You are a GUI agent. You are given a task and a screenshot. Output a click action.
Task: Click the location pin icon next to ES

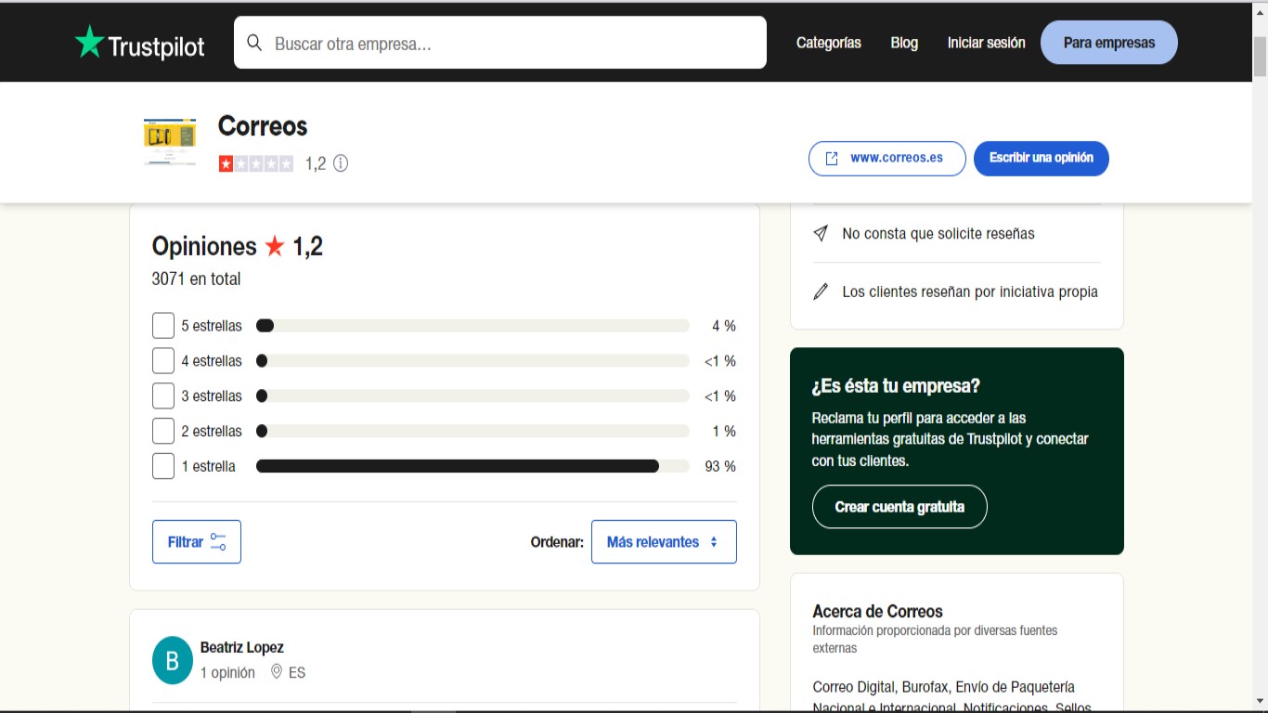point(276,671)
